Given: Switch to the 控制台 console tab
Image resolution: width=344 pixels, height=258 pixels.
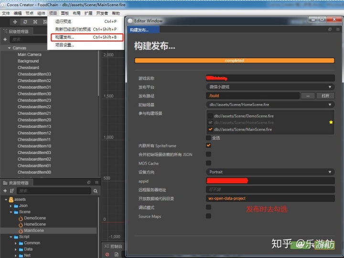Looking at the screenshot, I should [113, 247].
